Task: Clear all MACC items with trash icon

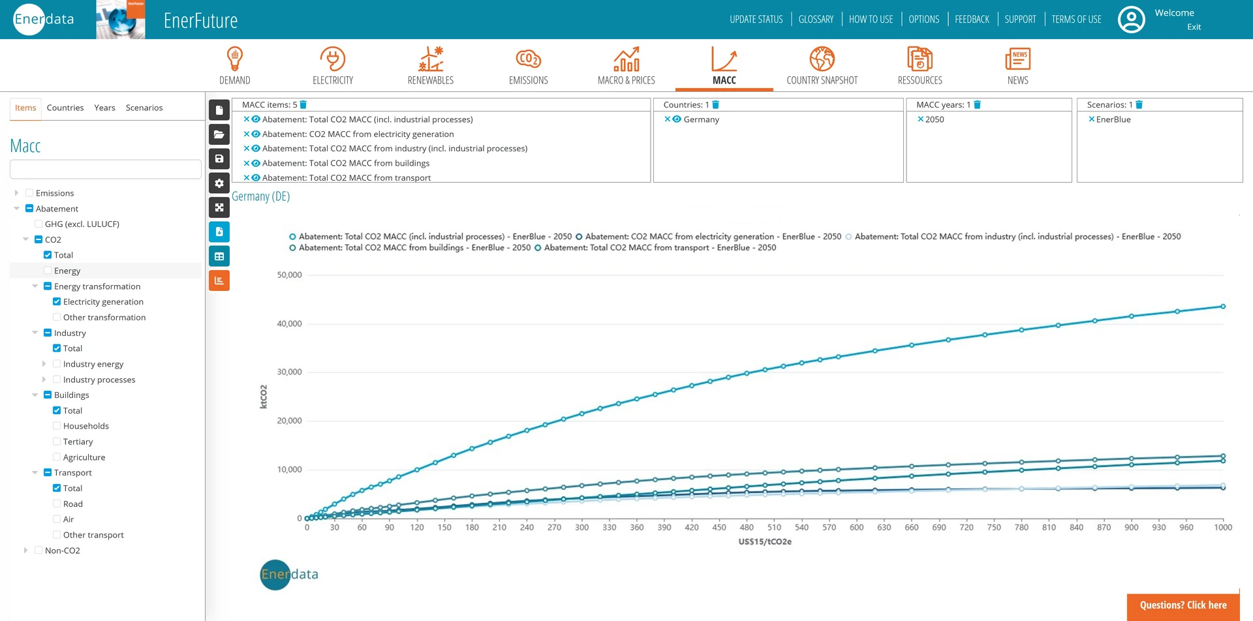Action: pyautogui.click(x=303, y=104)
